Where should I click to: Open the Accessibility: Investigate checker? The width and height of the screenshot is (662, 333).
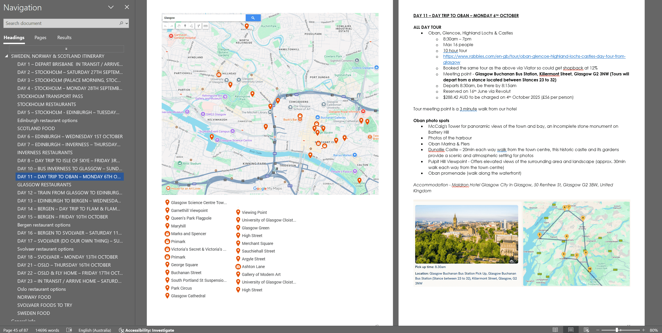(x=147, y=330)
